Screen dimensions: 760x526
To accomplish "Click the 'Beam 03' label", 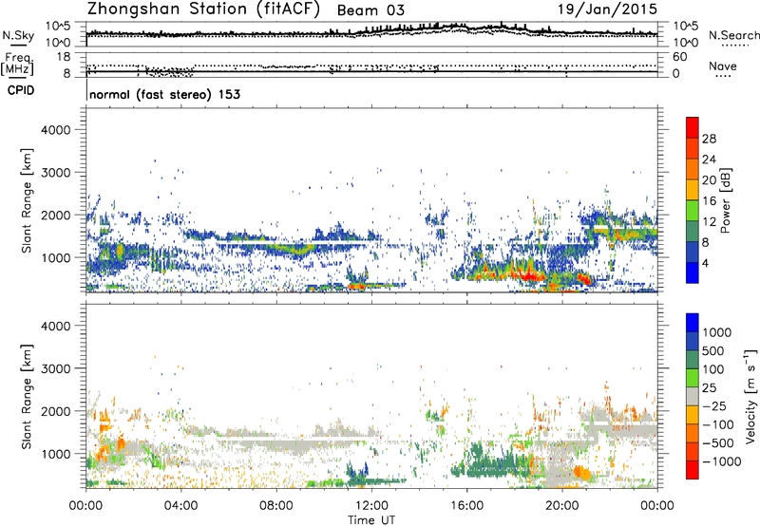I will pos(370,10).
